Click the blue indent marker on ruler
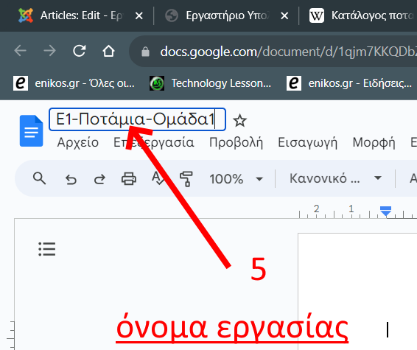 click(x=385, y=211)
